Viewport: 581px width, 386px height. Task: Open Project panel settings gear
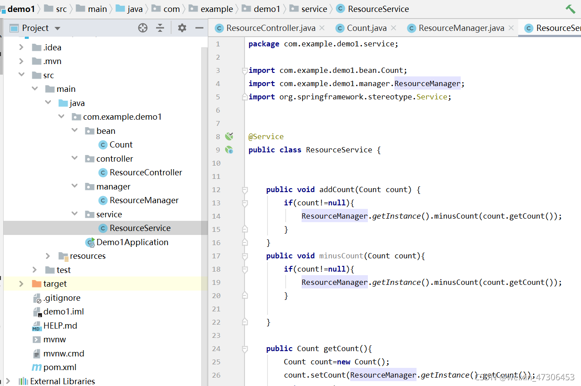[x=182, y=28]
